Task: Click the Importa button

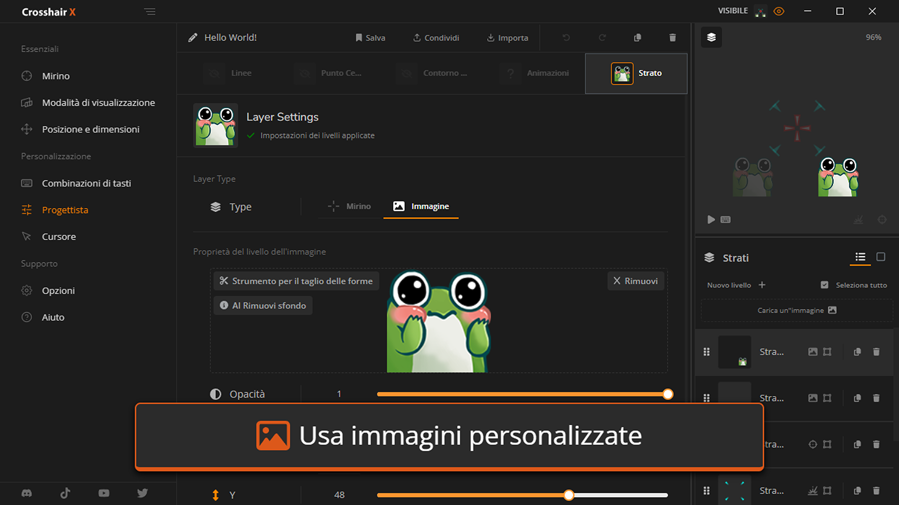Action: point(508,37)
